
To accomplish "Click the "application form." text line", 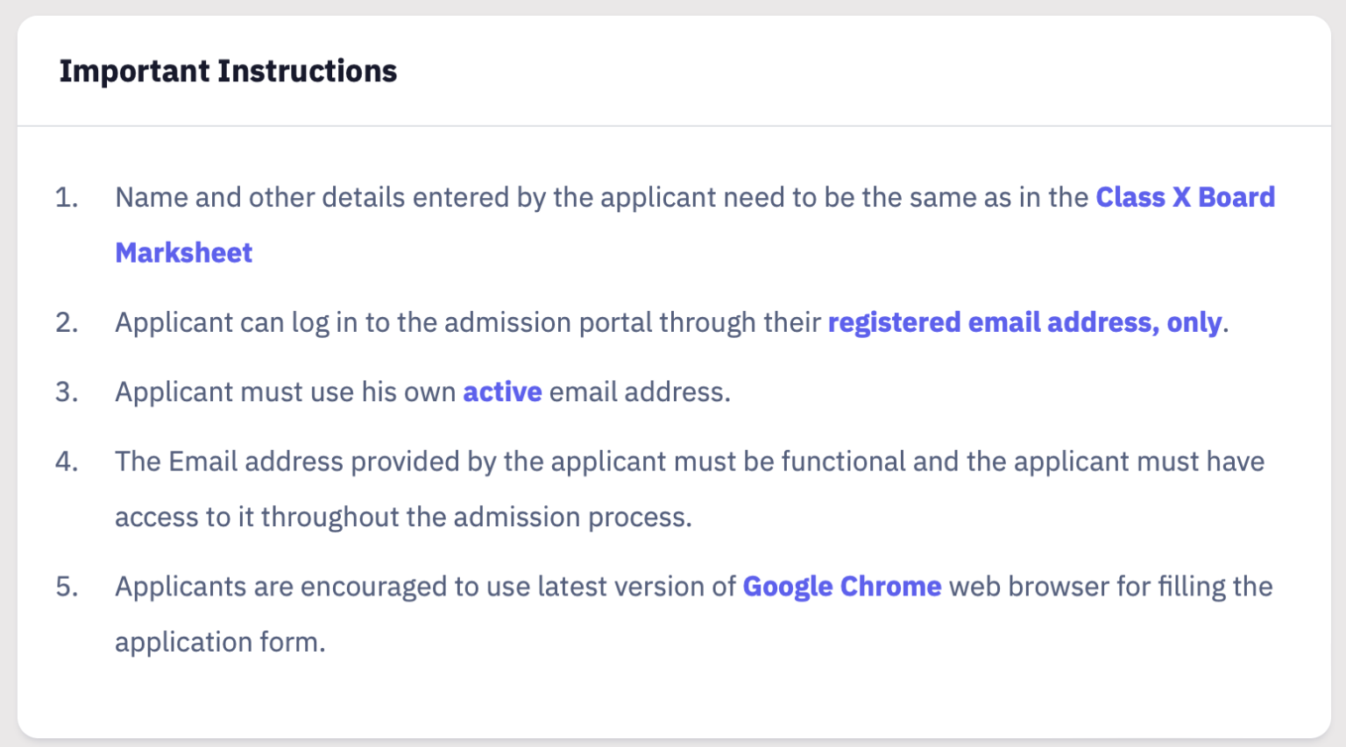I will coord(220,642).
